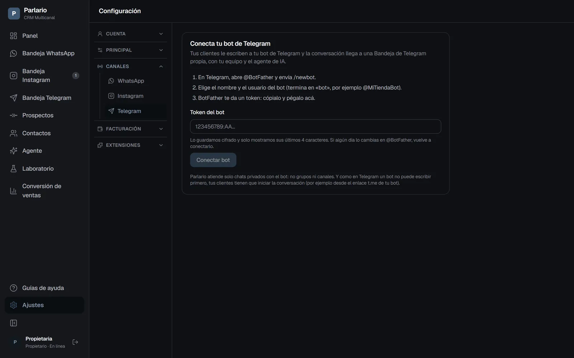574x358 pixels.
Task: Open Prospectos pipeline icon
Action: click(x=14, y=115)
